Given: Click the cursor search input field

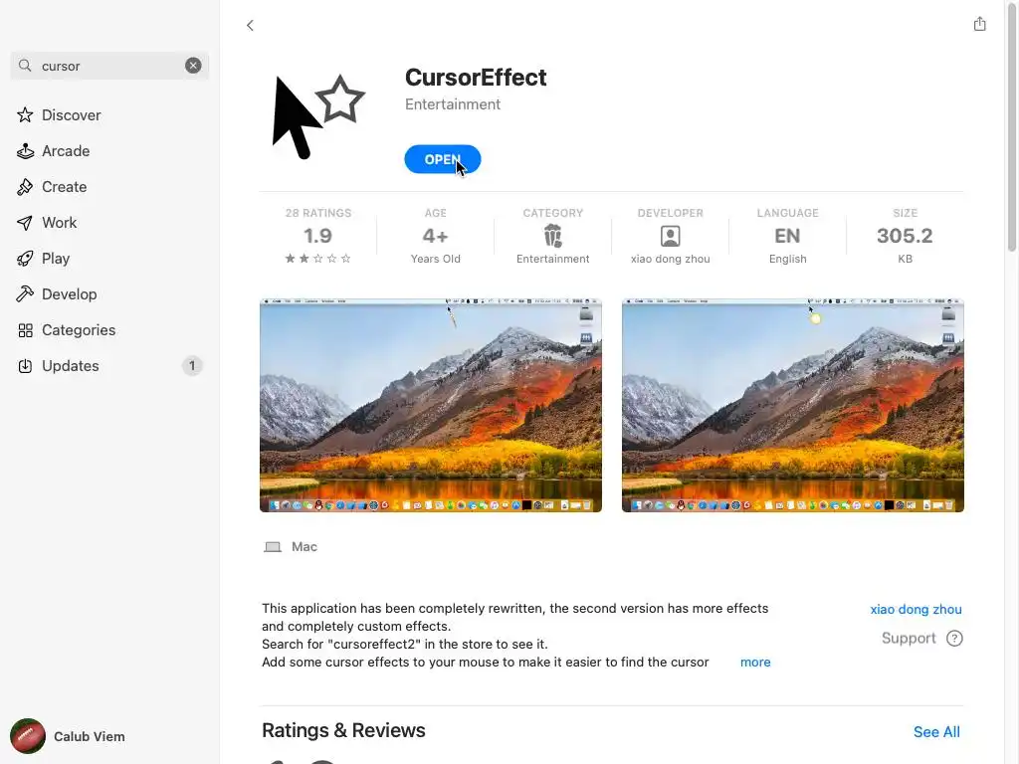Looking at the screenshot, I should (x=109, y=66).
